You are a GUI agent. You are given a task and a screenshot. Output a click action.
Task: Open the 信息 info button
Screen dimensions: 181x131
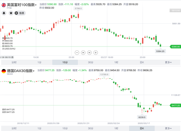coord(20,13)
